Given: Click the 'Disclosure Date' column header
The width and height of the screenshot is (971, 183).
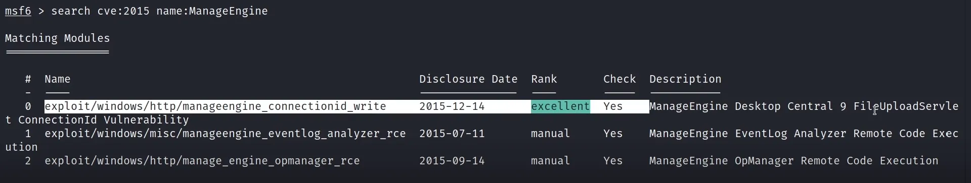Looking at the screenshot, I should click(x=468, y=79).
